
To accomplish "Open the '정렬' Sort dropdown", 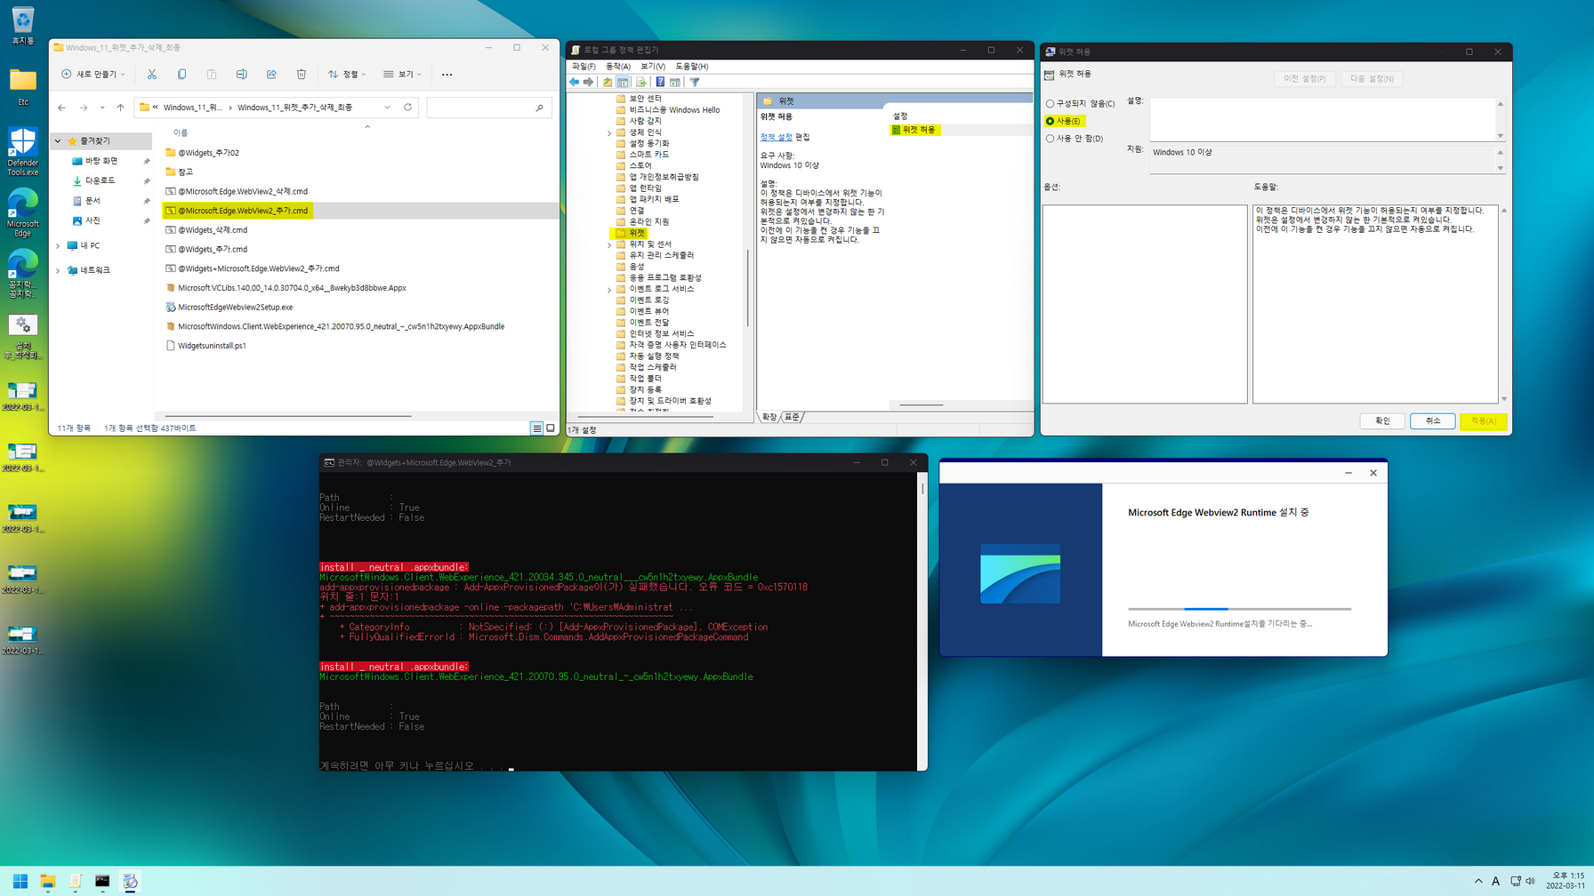I will (347, 75).
